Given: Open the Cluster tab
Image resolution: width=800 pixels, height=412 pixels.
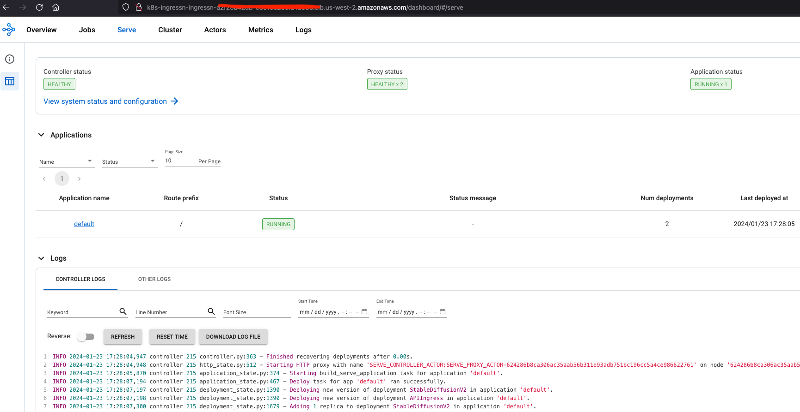Looking at the screenshot, I should [170, 30].
